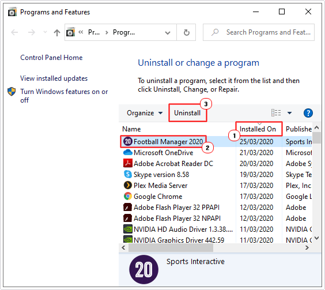325x290 pixels.
Task: Select the Microsoft OneDrive entry
Action: click(x=163, y=153)
